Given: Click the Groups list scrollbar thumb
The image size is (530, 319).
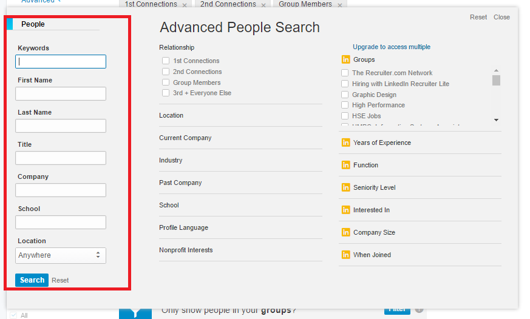Looking at the screenshot, I should tap(496, 80).
